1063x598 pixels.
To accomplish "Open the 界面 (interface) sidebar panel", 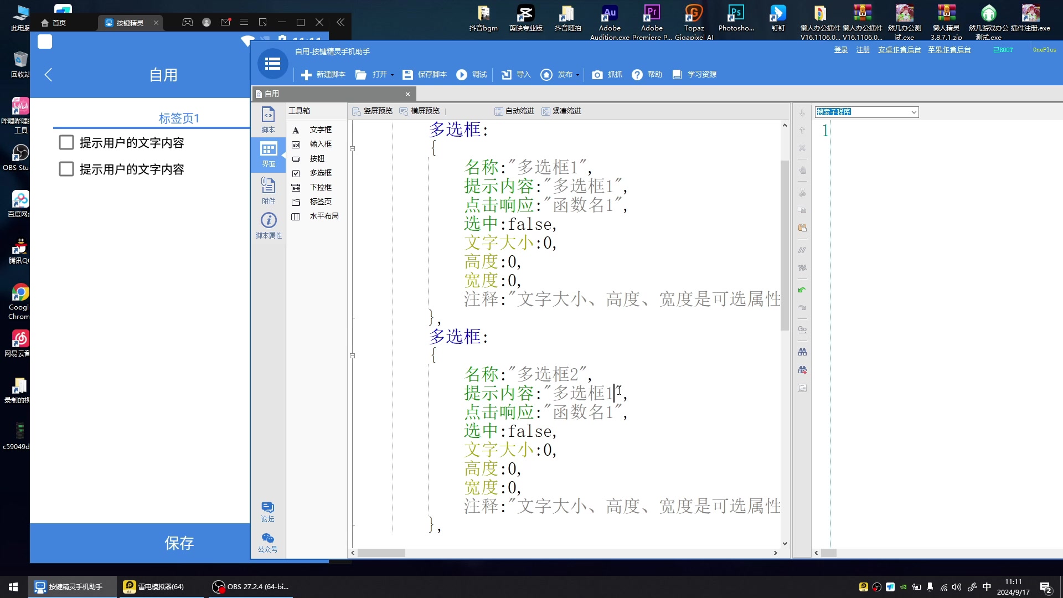I will click(269, 153).
